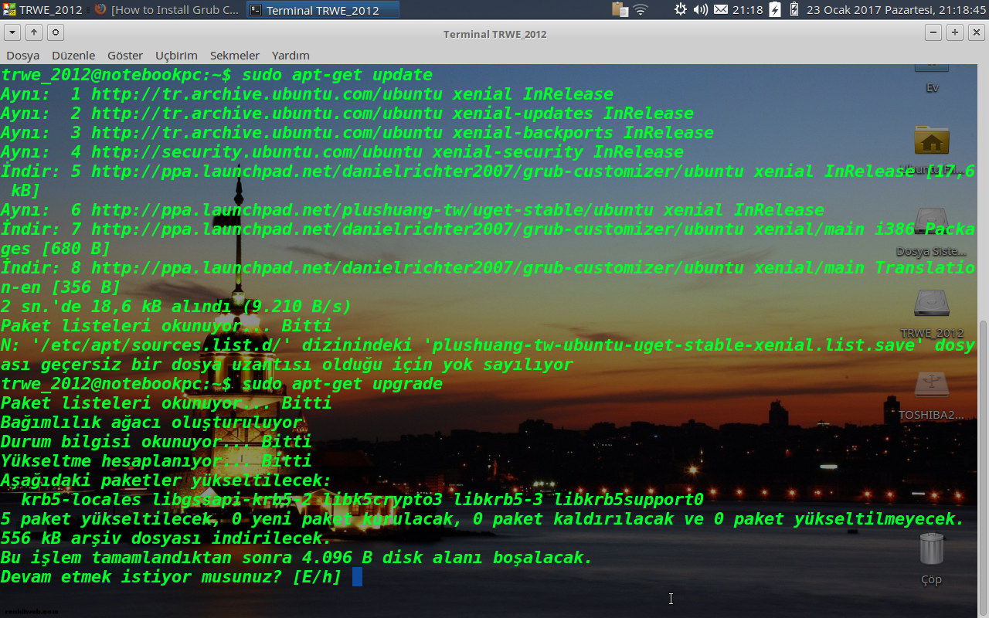Open the Göster menu
The width and height of the screenshot is (989, 618).
pyautogui.click(x=125, y=56)
